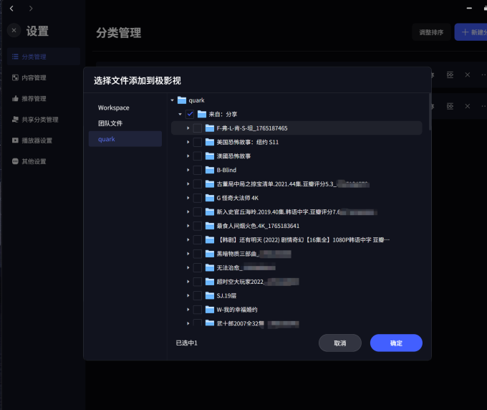Go forward with the right arrow
Image resolution: width=487 pixels, height=410 pixels.
pyautogui.click(x=30, y=9)
